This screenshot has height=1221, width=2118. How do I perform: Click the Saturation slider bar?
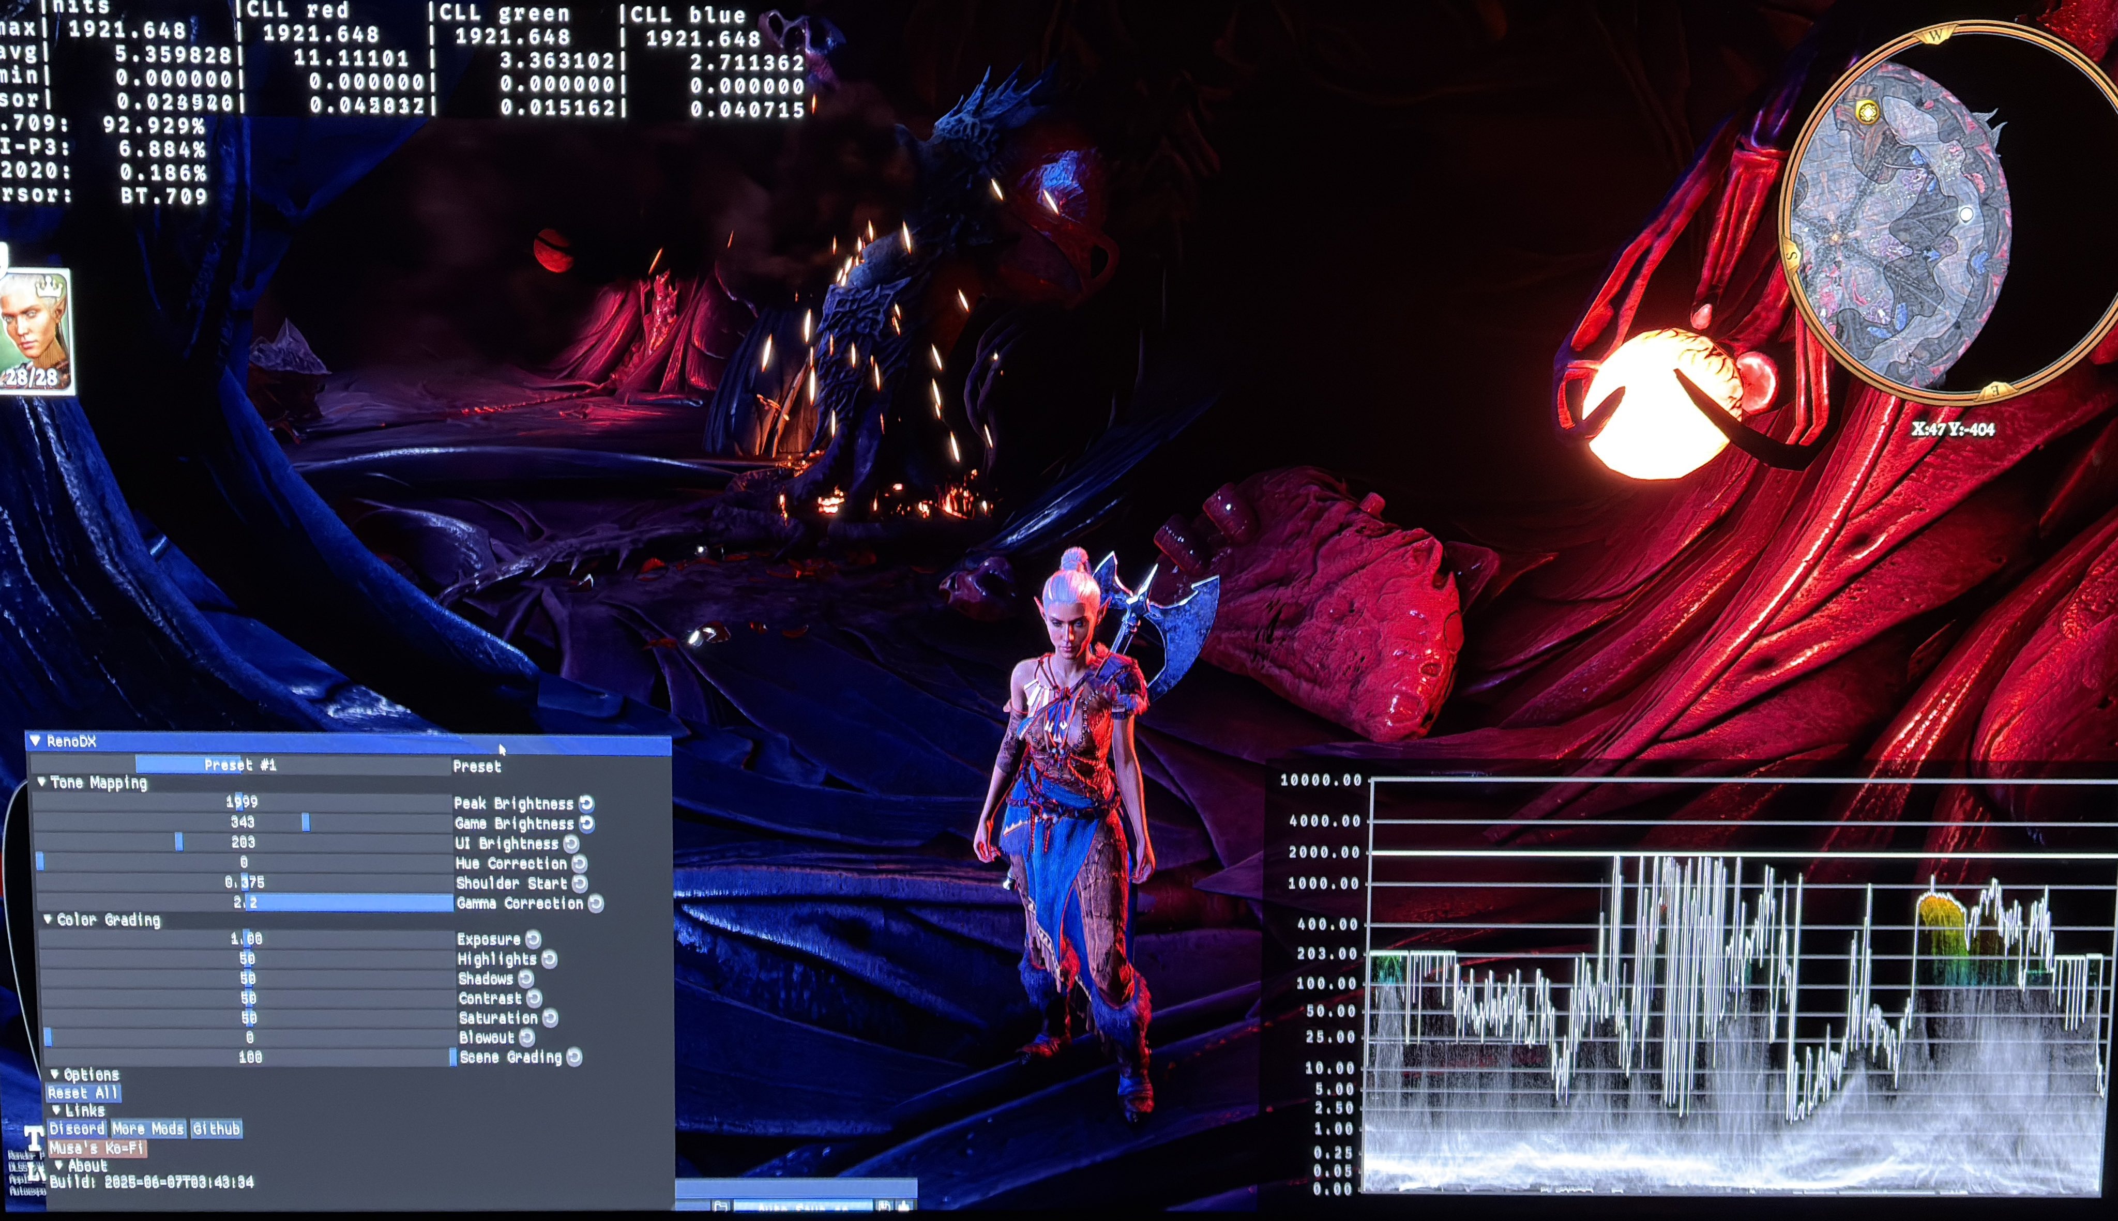coord(250,1018)
